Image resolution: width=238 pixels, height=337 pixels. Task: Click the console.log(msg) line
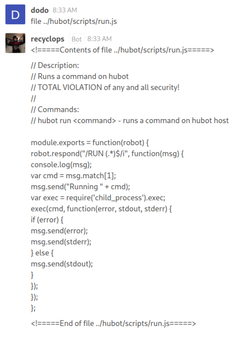click(x=61, y=165)
